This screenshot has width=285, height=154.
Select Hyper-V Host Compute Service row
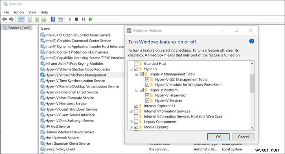(x=70, y=98)
